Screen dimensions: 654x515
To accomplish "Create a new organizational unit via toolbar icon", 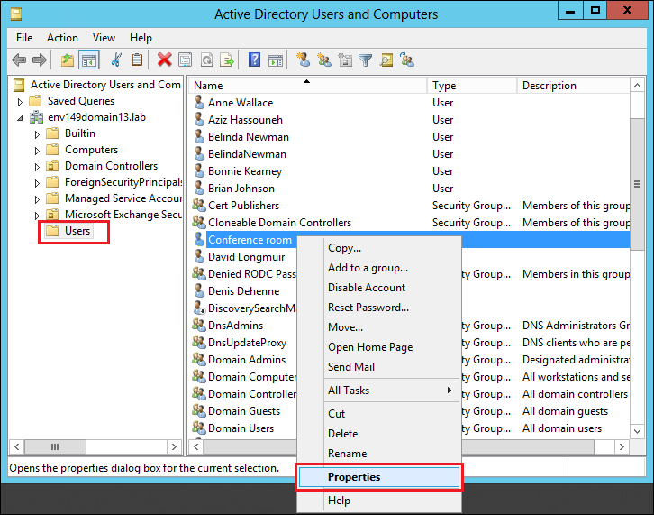I will (345, 60).
